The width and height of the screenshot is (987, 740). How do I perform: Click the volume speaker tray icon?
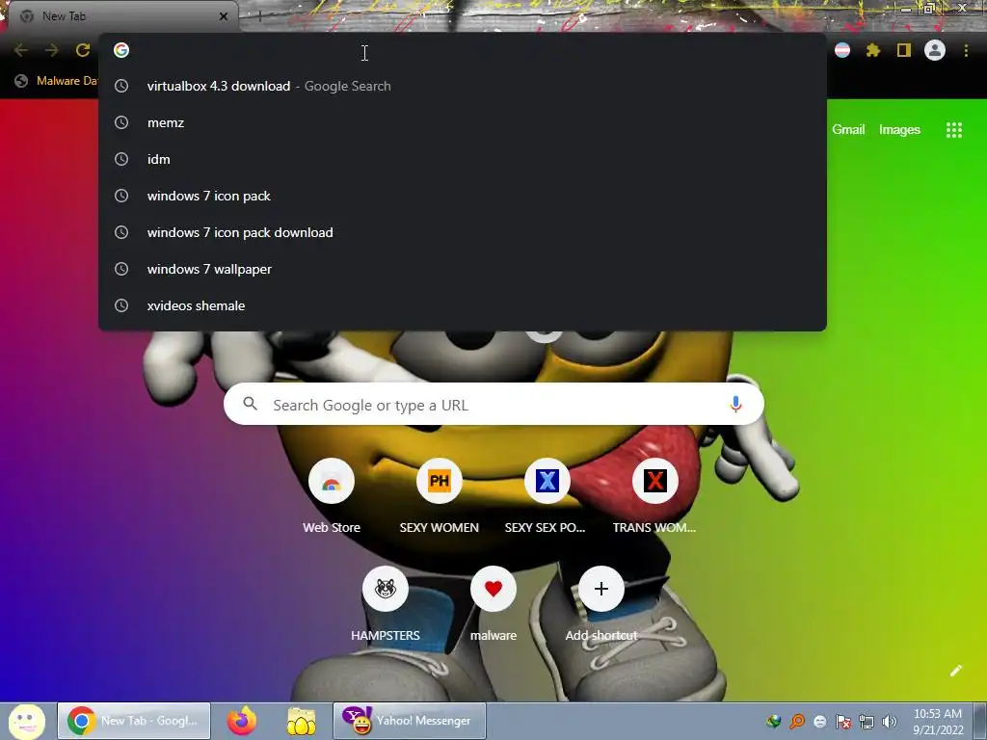click(889, 722)
